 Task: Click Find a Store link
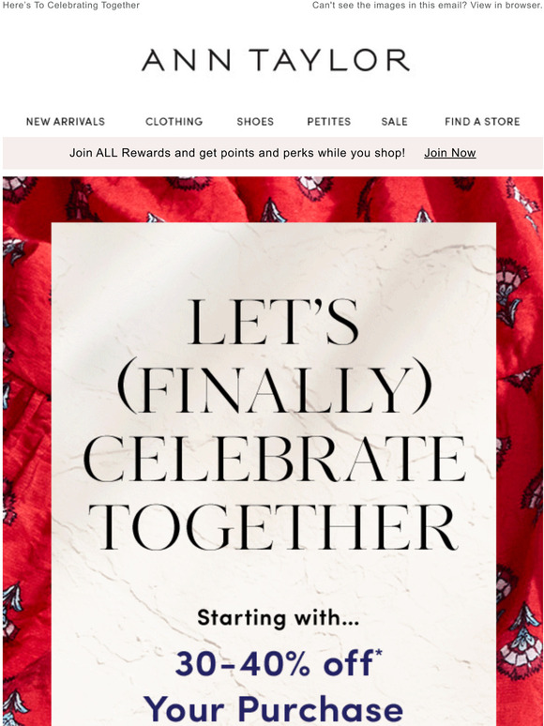[x=482, y=122]
